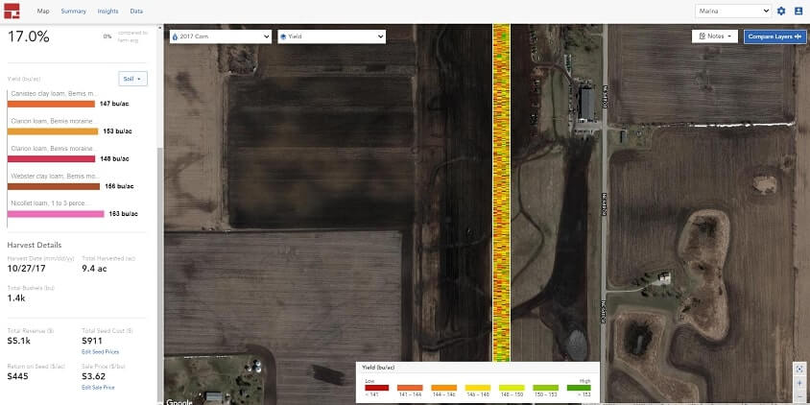This screenshot has width=810, height=405.
Task: Click the left panel vertical scrollbar
Action: pyautogui.click(x=160, y=274)
